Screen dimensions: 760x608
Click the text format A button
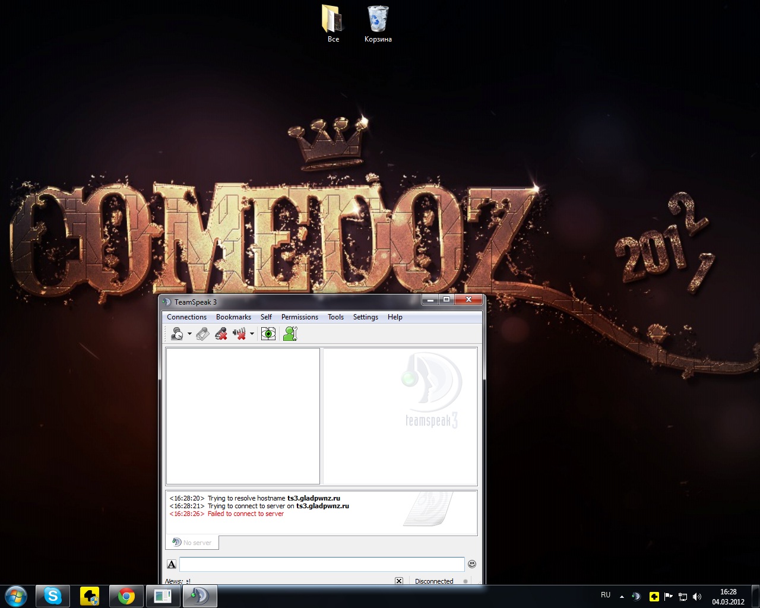click(172, 564)
